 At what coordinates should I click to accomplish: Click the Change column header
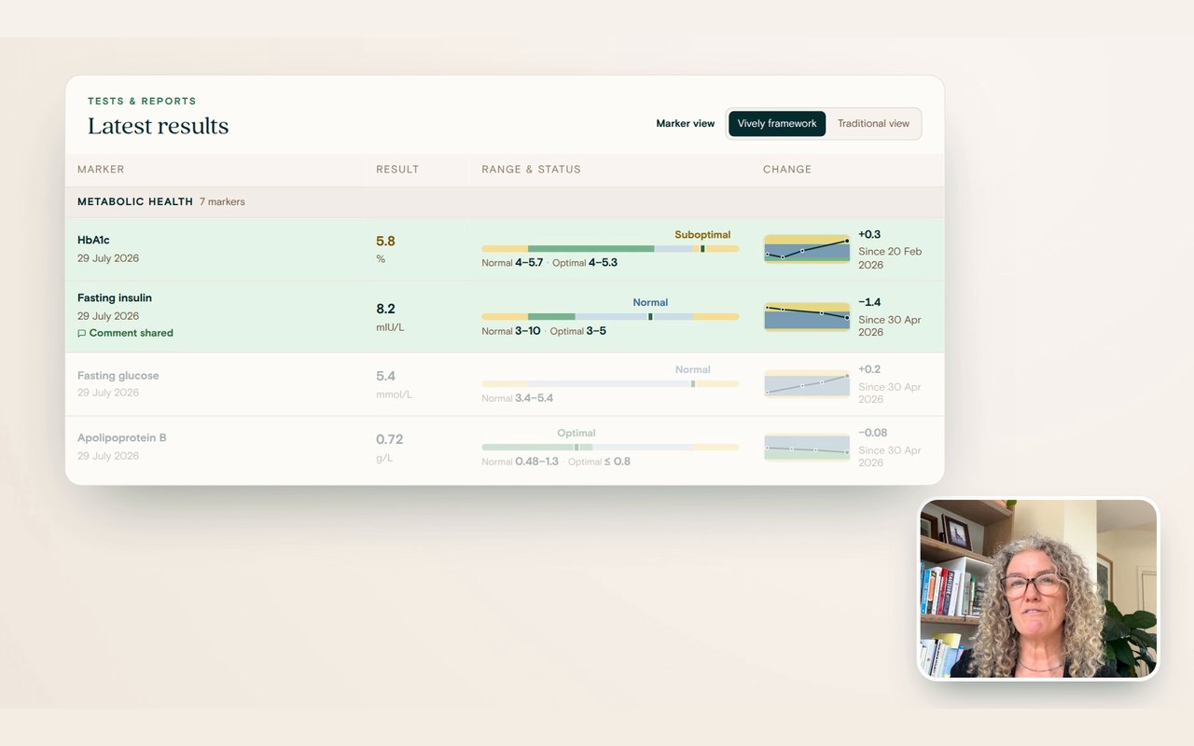[787, 170]
